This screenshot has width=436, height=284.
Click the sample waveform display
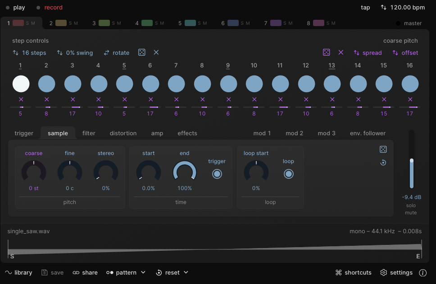click(215, 249)
